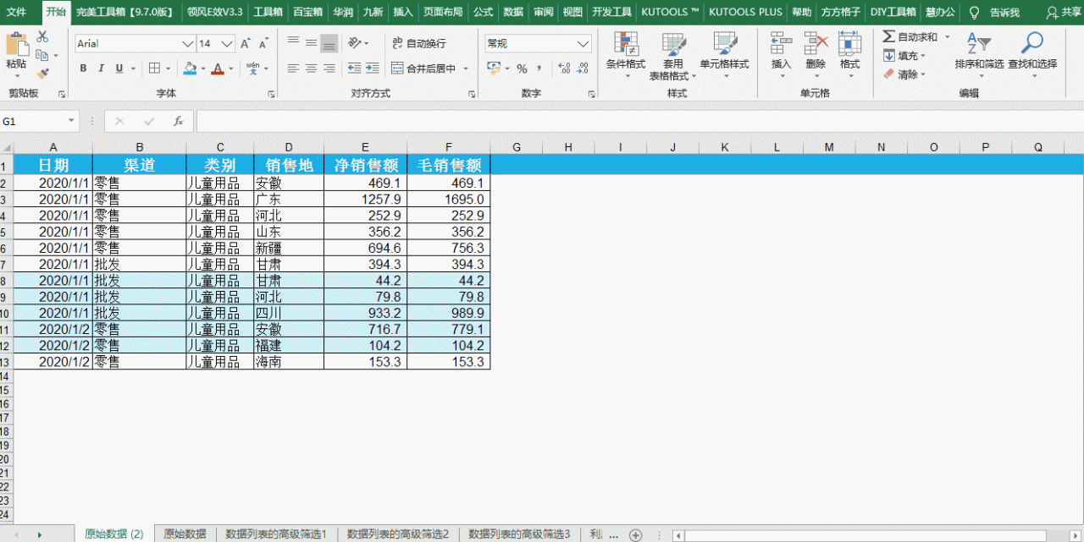Toggle underline formatting
The height and width of the screenshot is (542, 1084).
(119, 68)
